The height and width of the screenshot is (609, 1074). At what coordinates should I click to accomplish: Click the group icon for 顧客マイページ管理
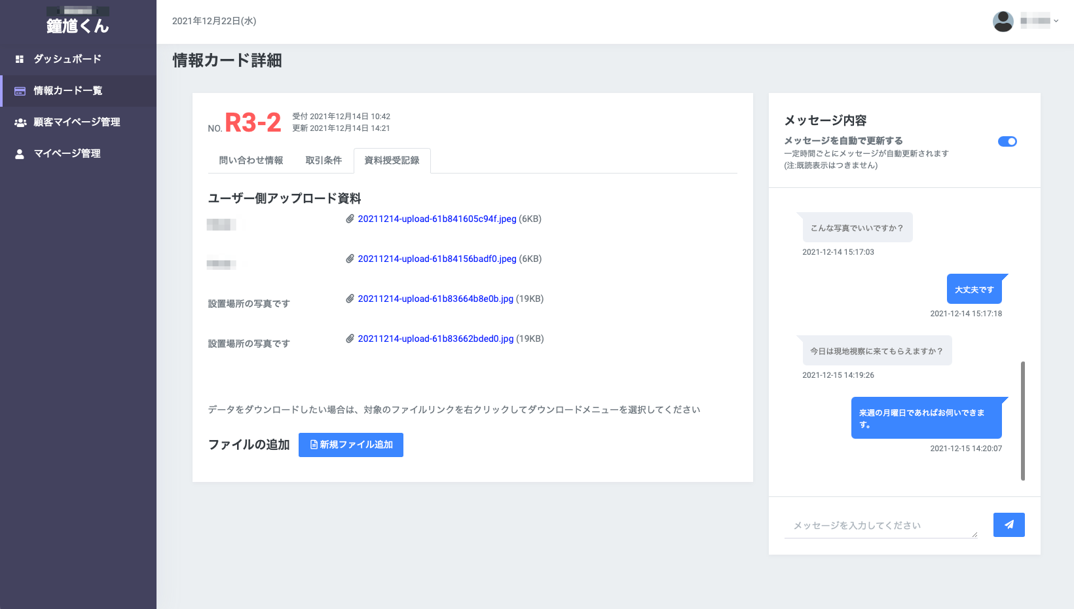pos(20,122)
